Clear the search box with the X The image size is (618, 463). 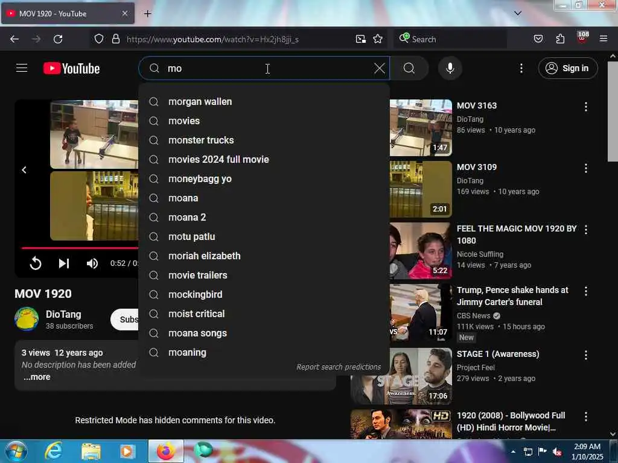pos(379,68)
